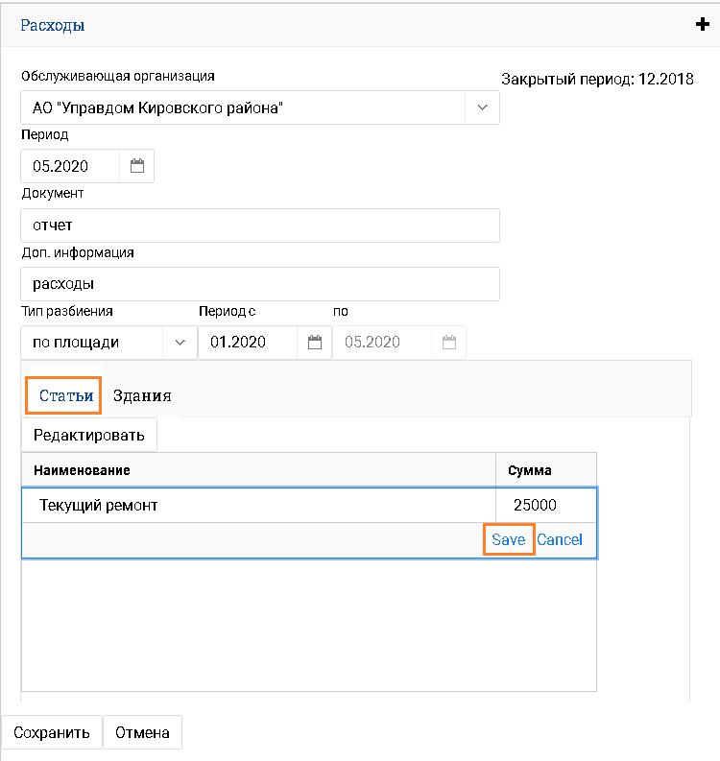The image size is (720, 761).
Task: Open calendar for Период с date
Action: 314,342
